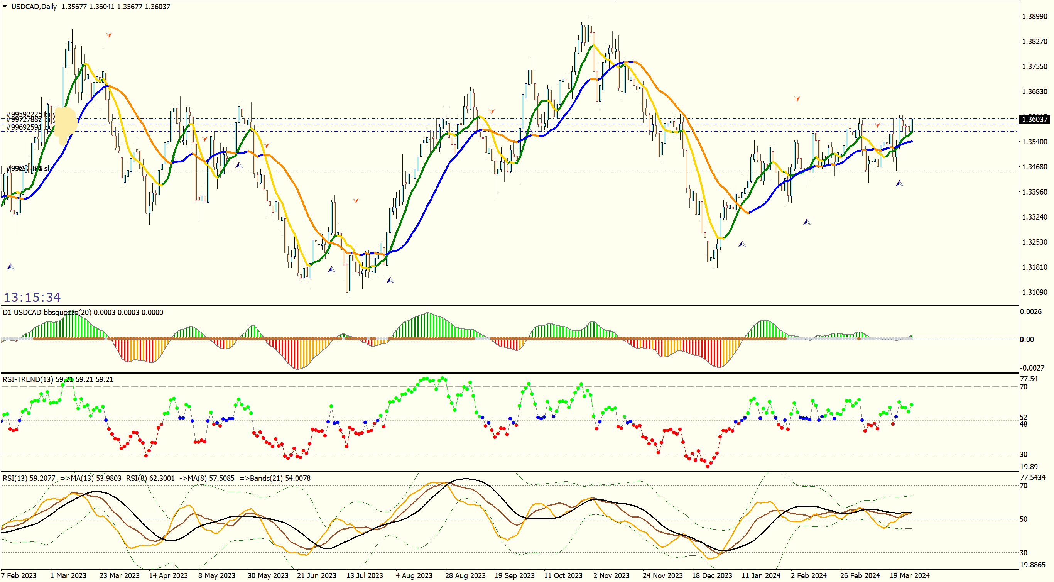Click the blue up arrow at bottom-left corner of chart
This screenshot has height=582, width=1054.
point(11,267)
